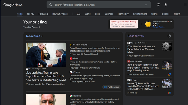This screenshot has height=105, width=188.
Task: Open the Jake Bird baseball thumbnail
Action: 167,65
